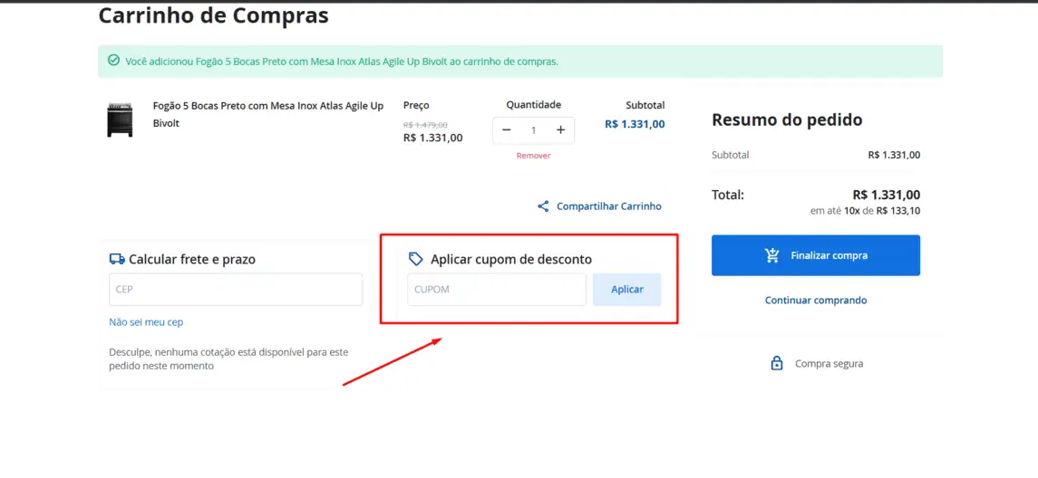Screen dimensions: 1038x478
Task: Click the Resumo do pedido heading
Action: (x=787, y=119)
